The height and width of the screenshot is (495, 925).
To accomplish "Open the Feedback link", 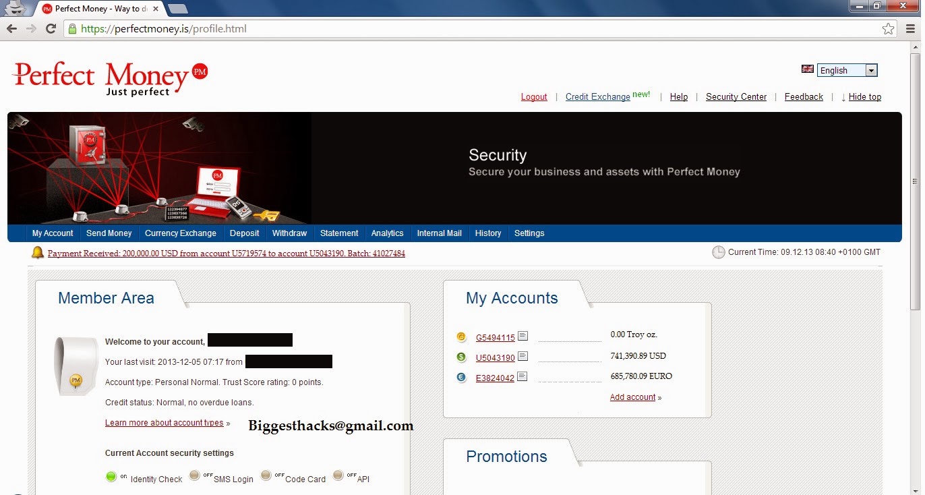I will tap(804, 97).
